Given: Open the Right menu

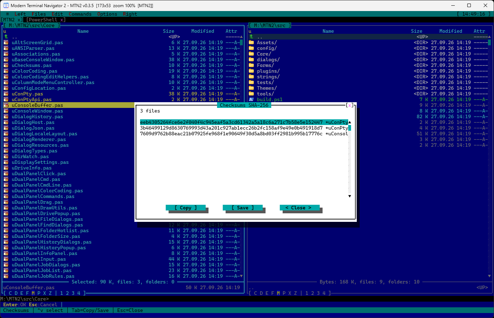Looking at the screenshot, I should tap(130, 14).
